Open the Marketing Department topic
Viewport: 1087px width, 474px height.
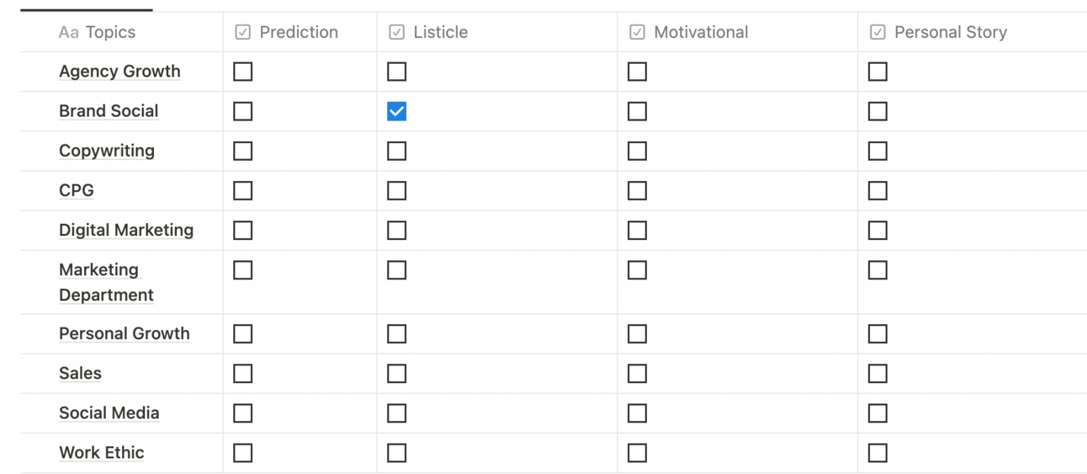pos(105,282)
